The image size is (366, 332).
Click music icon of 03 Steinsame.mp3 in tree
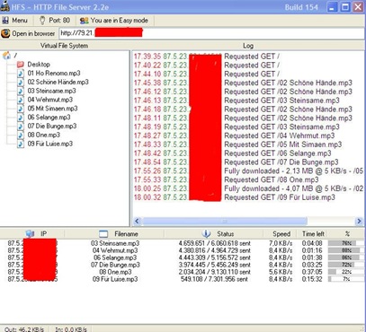21,91
